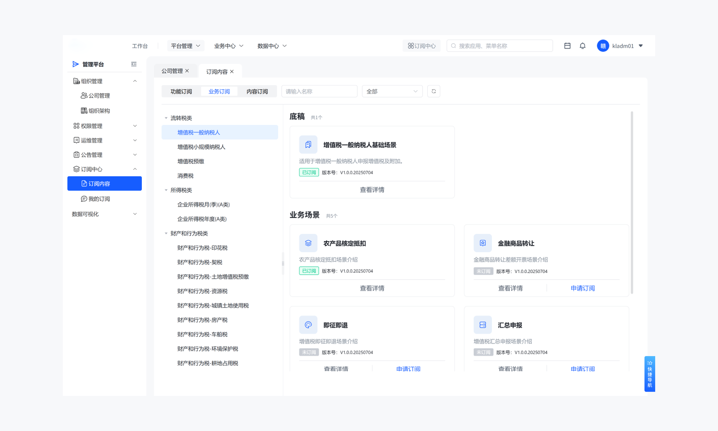Open the user menu arrow beside kladm01
Image resolution: width=718 pixels, height=431 pixels.
click(641, 46)
